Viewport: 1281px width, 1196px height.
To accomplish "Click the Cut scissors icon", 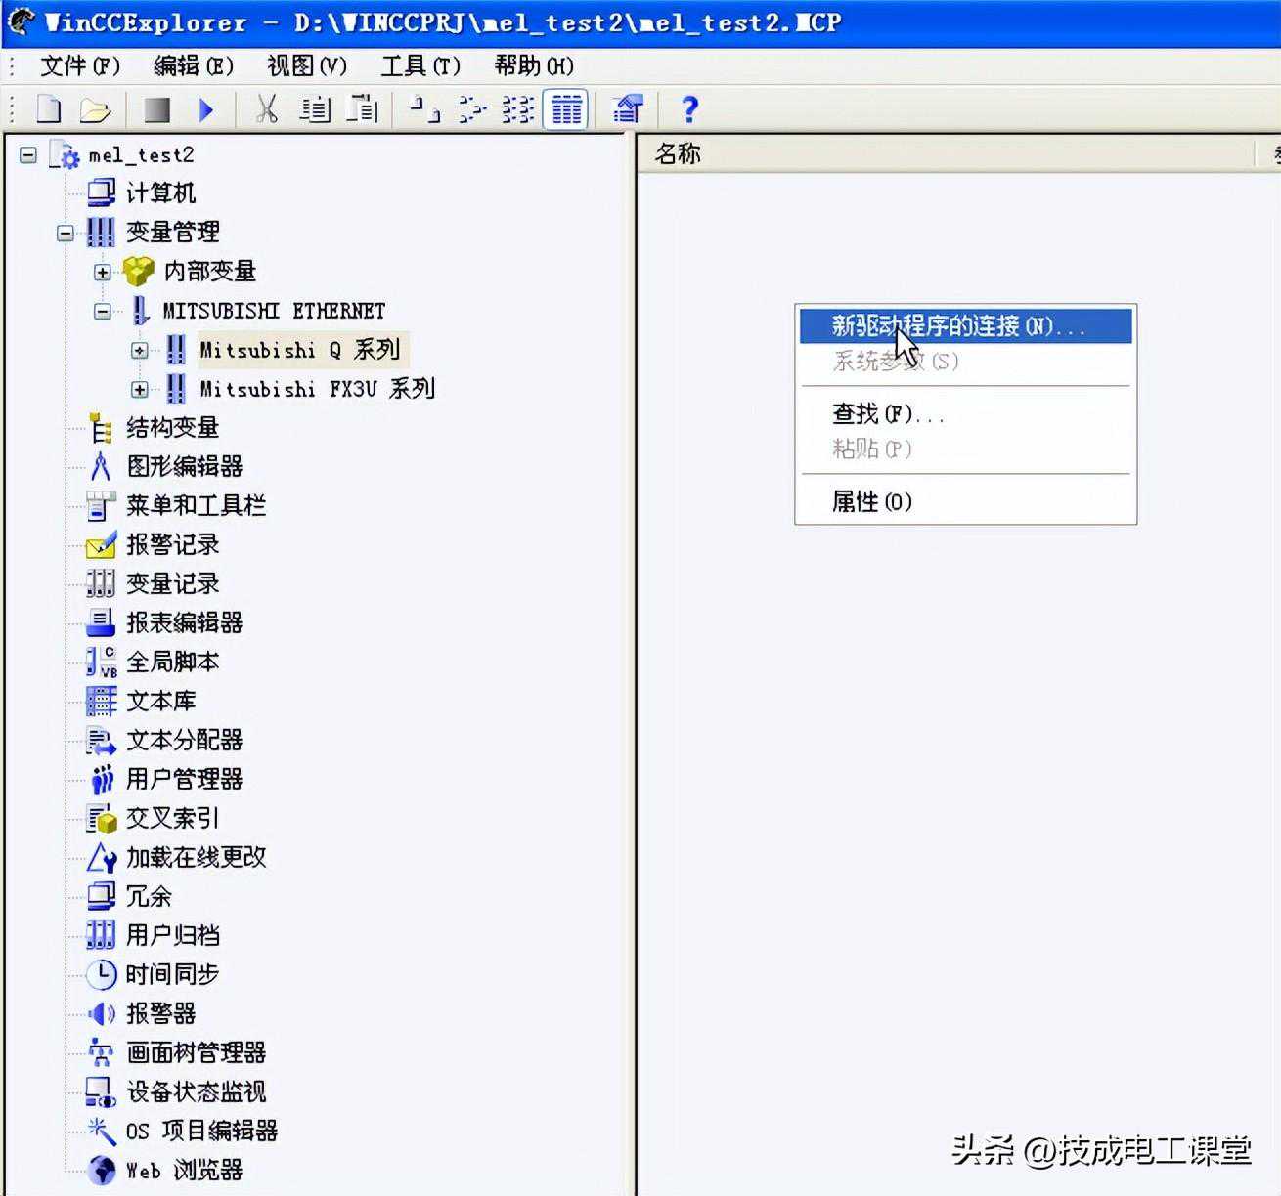I will (266, 109).
